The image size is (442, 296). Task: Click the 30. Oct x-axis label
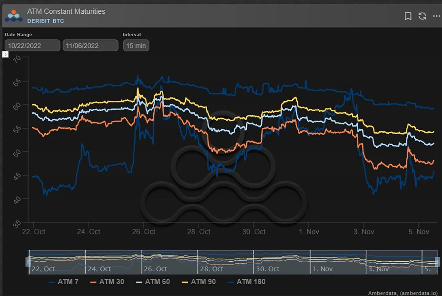tap(254, 232)
